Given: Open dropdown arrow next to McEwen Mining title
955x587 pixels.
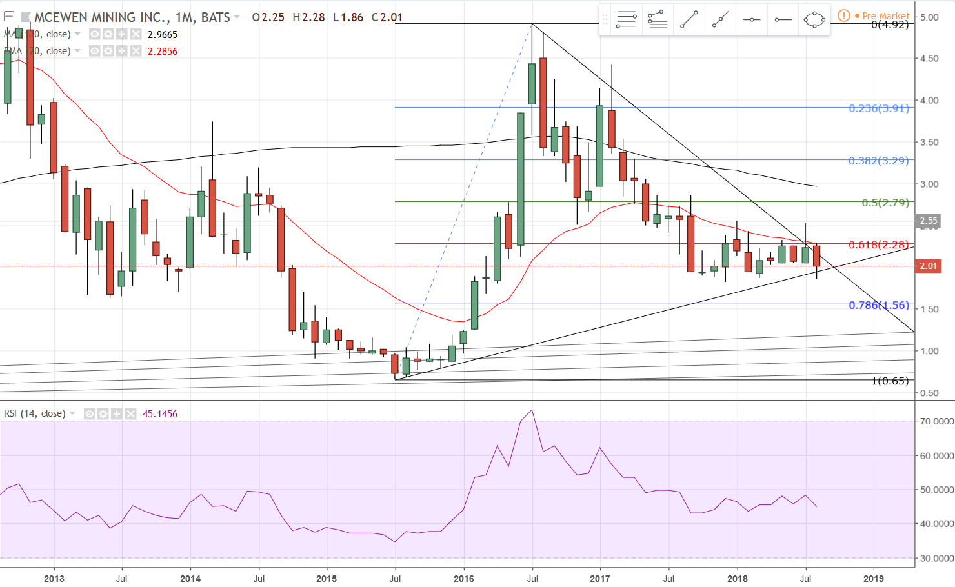Looking at the screenshot, I should [237, 17].
